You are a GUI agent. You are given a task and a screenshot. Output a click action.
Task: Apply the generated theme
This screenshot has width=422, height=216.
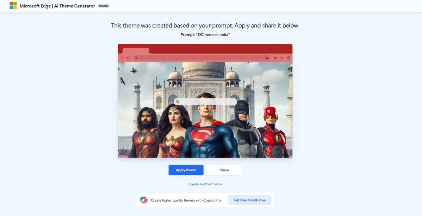(186, 170)
